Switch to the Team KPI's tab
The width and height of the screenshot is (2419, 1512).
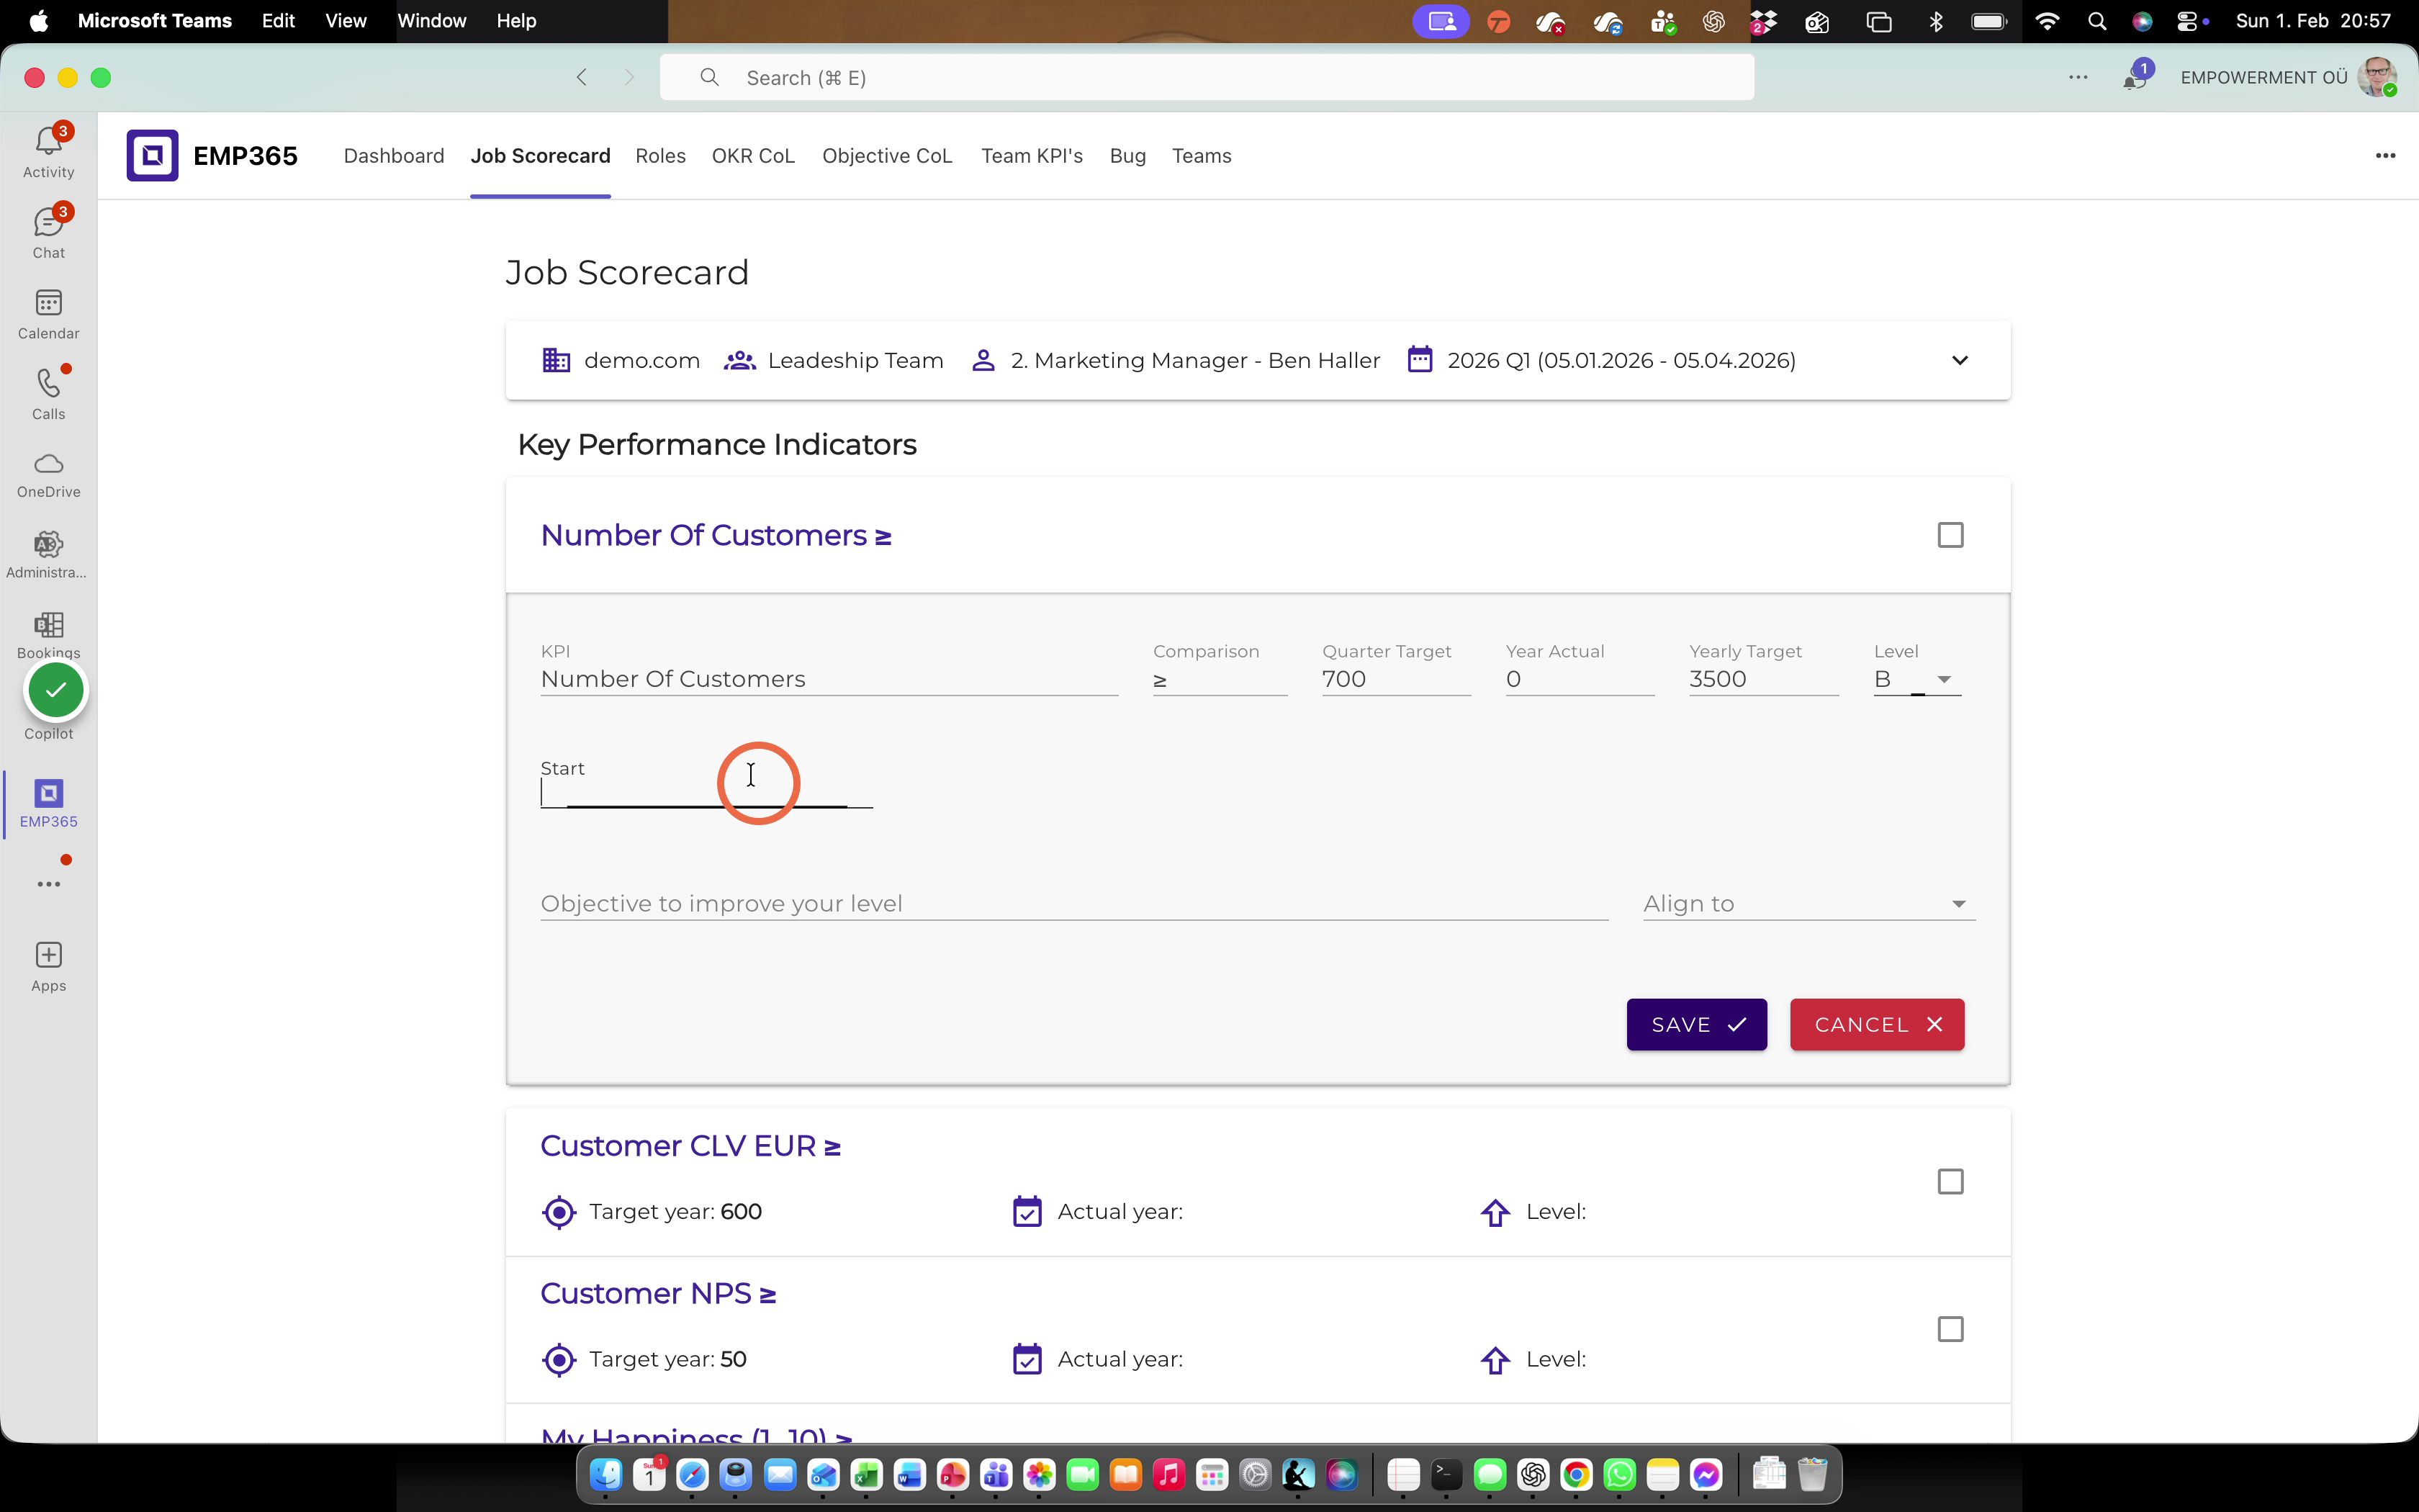pos(1032,155)
